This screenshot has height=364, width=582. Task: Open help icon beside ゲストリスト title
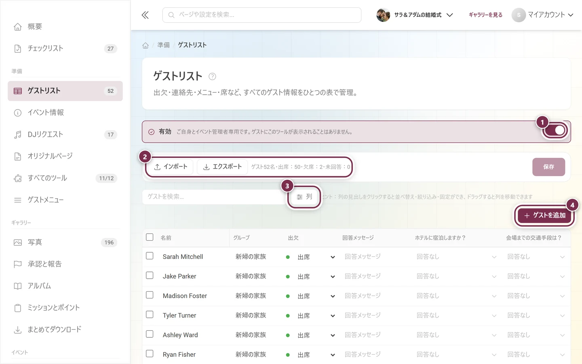(212, 76)
